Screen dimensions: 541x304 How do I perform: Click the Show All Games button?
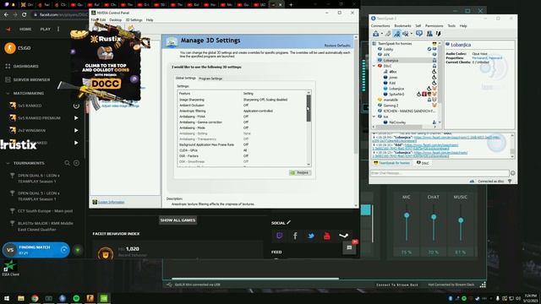[x=178, y=220]
